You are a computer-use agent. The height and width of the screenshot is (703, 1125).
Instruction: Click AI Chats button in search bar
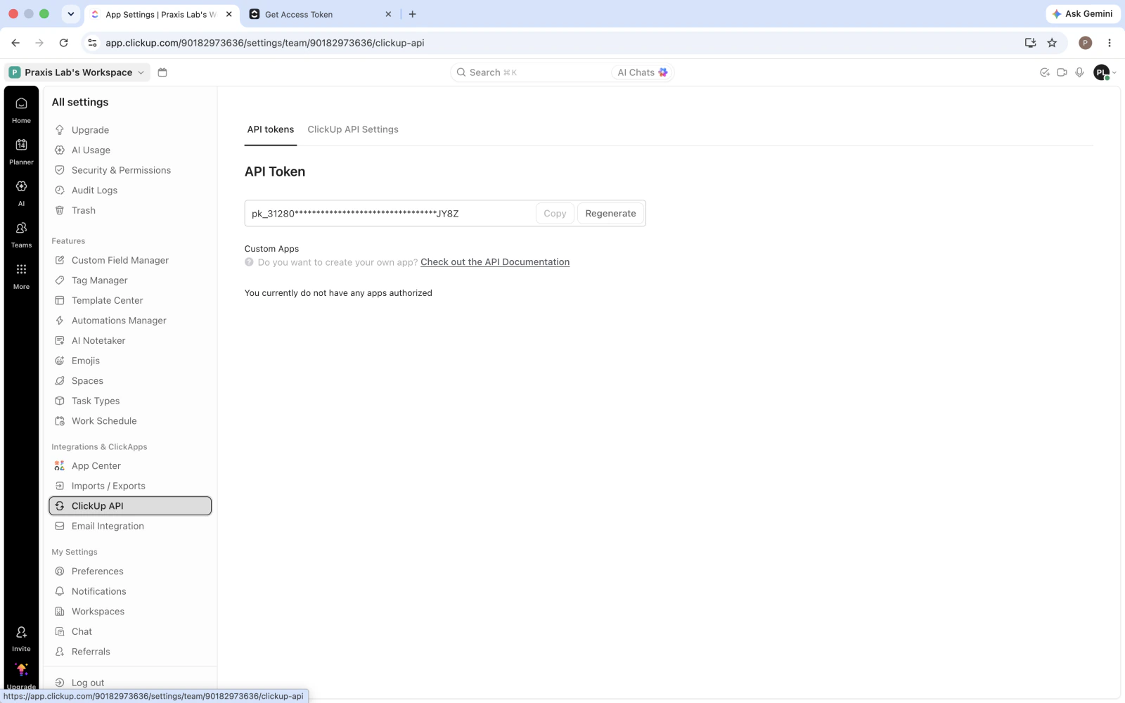pyautogui.click(x=642, y=72)
